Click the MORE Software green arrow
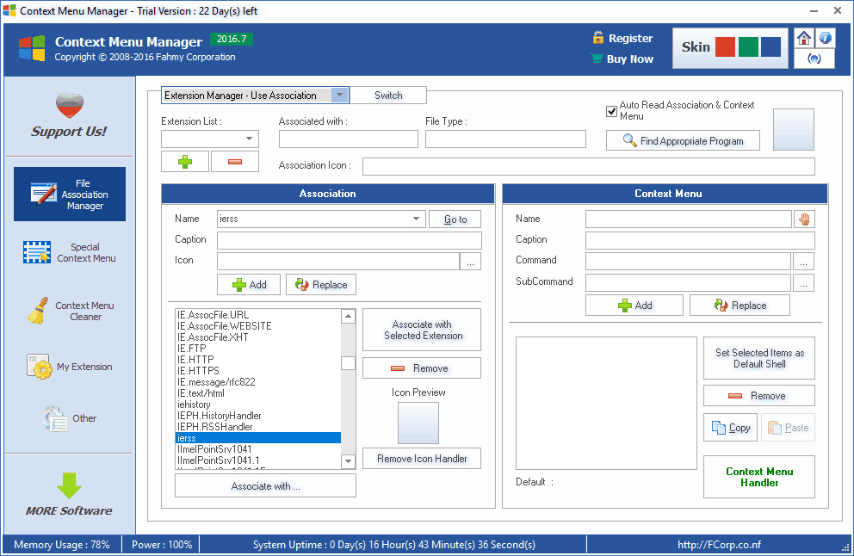 (x=69, y=485)
